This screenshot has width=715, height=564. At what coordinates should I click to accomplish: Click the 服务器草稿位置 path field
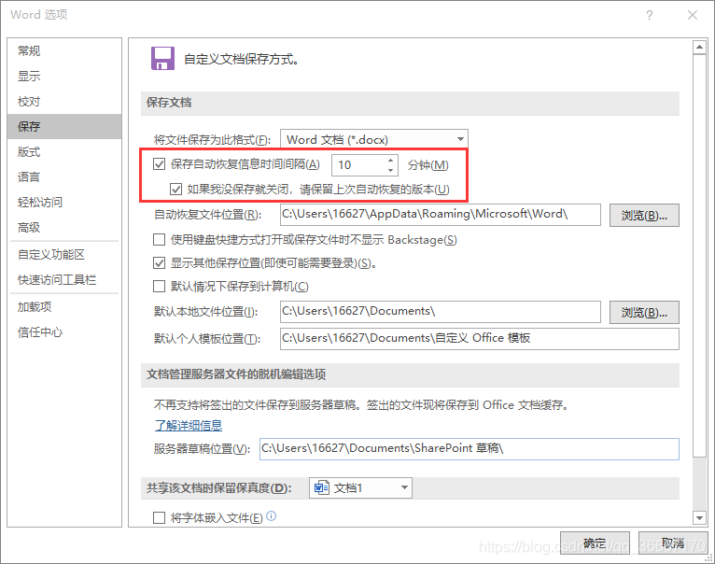[x=470, y=449]
